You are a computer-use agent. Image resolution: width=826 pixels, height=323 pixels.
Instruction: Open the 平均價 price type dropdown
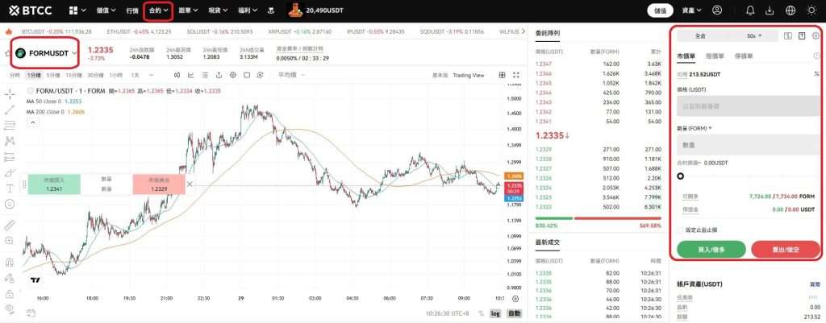290,75
